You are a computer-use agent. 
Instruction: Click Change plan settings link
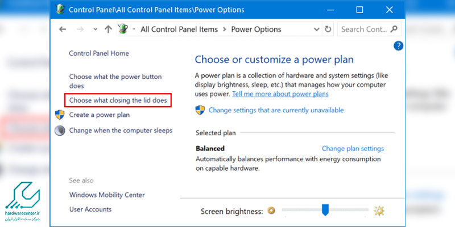pos(353,149)
